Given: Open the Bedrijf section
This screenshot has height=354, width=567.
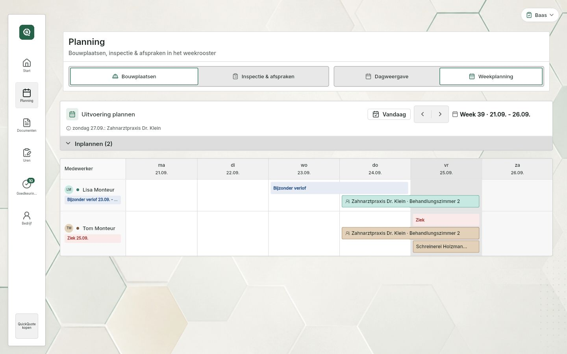Looking at the screenshot, I should coord(27,218).
